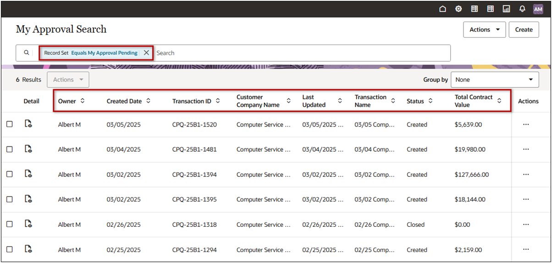Remove the Record Set filter chip

pos(146,53)
